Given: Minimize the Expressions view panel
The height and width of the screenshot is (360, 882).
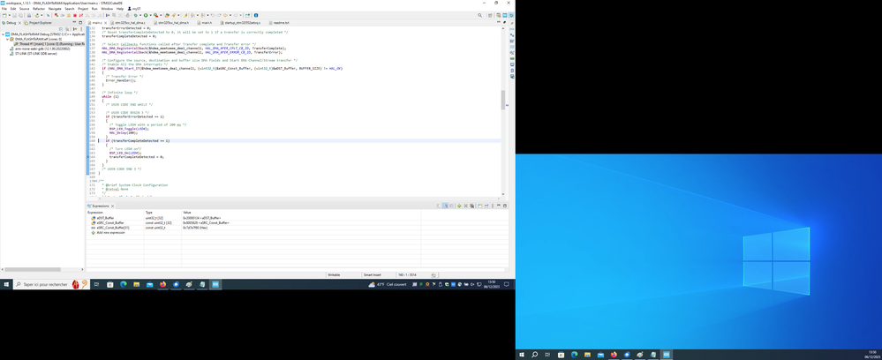Looking at the screenshot, I should 499,206.
